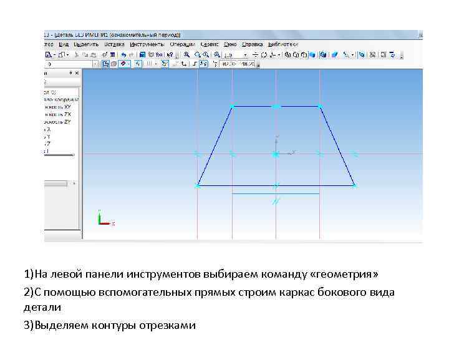Toggle the Orthogonal drawing step icon
This screenshot has height=337, width=449.
[195, 64]
